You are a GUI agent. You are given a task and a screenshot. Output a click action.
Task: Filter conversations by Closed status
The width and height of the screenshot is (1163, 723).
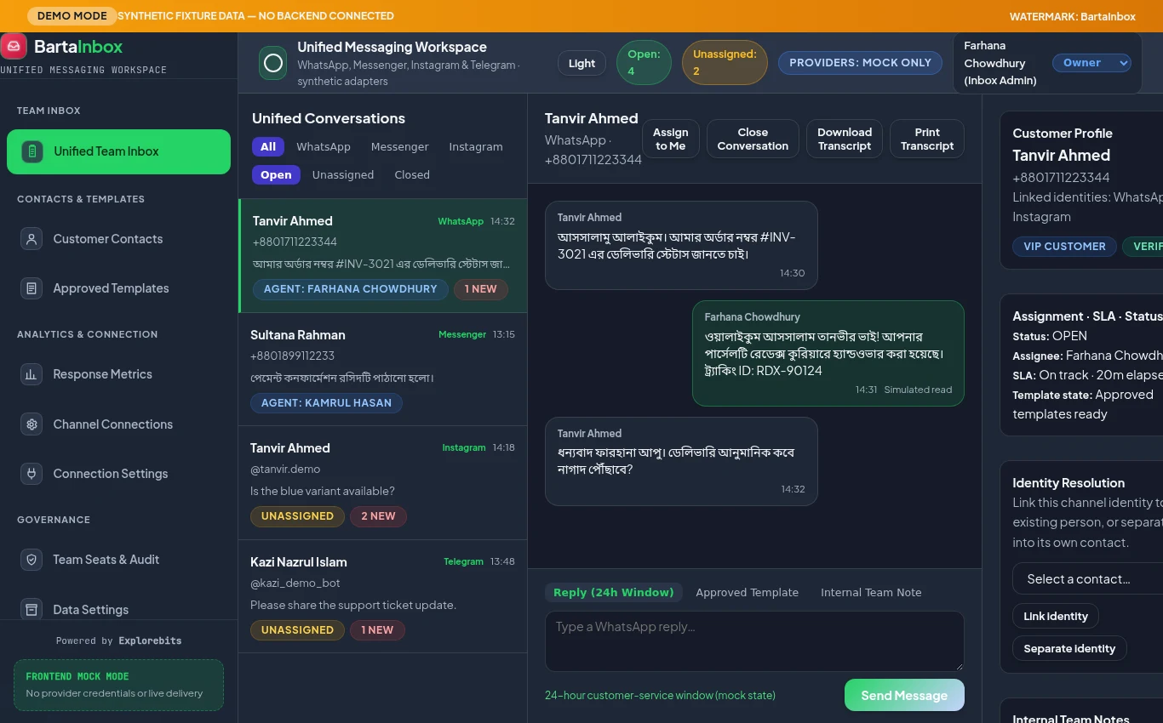point(412,174)
